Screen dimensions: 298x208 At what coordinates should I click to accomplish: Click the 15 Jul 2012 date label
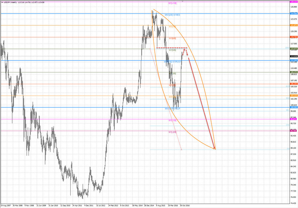tap(101, 205)
